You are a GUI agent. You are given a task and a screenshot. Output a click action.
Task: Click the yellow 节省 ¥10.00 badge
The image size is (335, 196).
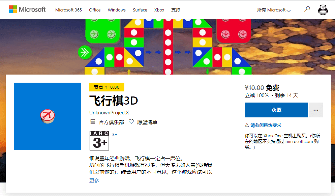point(107,87)
